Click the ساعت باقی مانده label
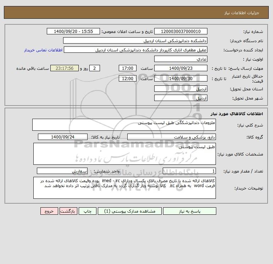Image resolution: width=273 pixels, height=264 pixels. [x=33, y=68]
